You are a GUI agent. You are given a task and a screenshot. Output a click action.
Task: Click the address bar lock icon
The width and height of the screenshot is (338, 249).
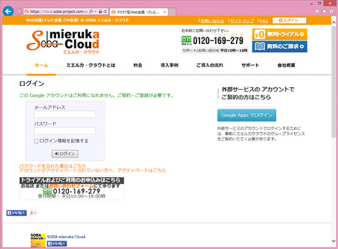point(100,11)
